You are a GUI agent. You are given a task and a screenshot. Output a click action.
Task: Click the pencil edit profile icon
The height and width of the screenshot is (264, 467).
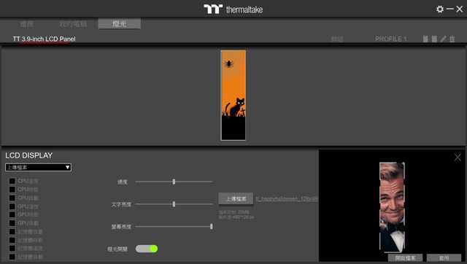[444, 39]
